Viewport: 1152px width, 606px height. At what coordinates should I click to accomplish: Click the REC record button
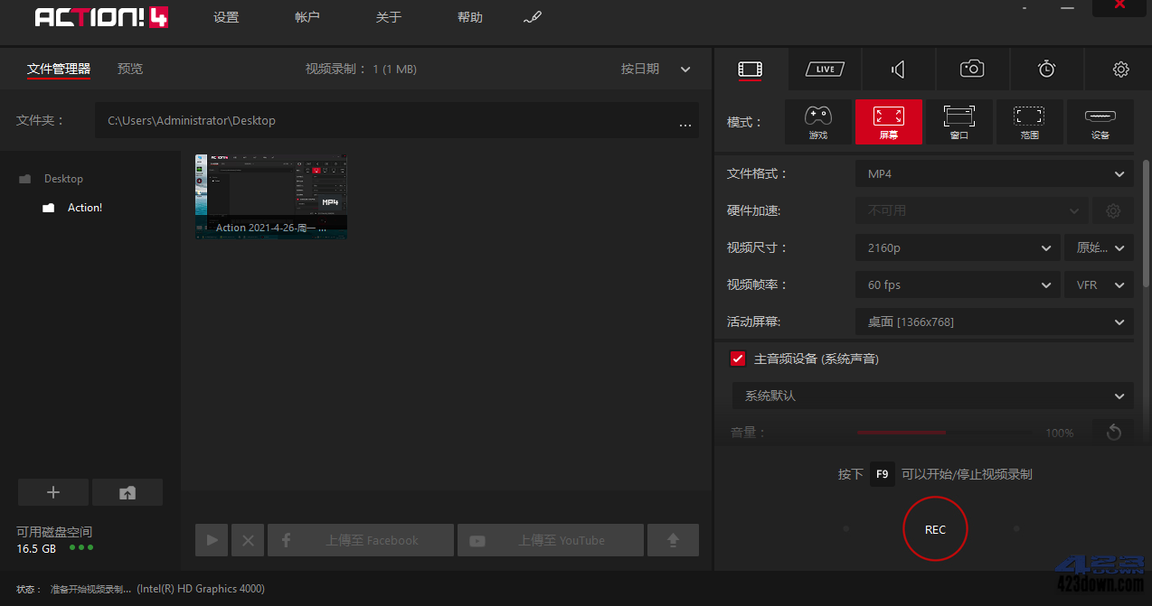(935, 529)
